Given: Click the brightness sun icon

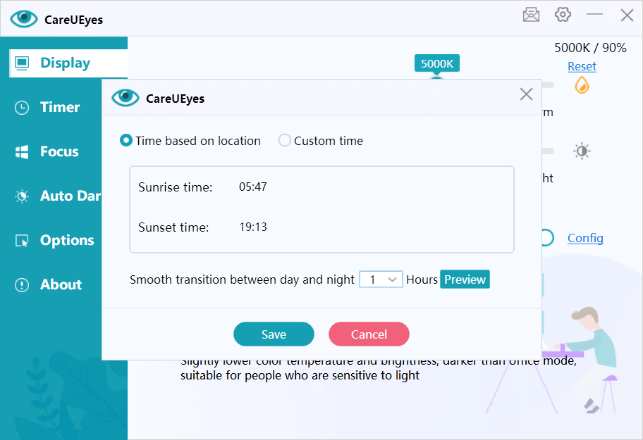Looking at the screenshot, I should point(582,151).
